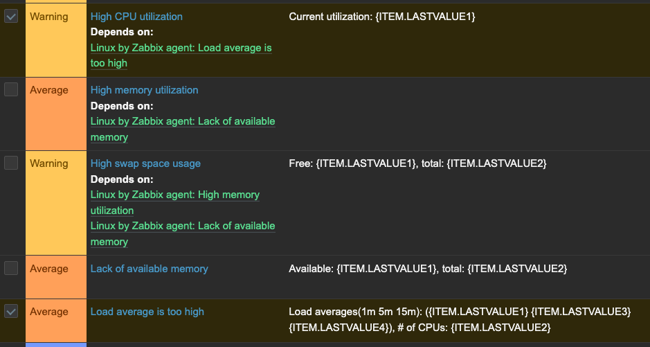Click Warning severity cell of High swap space usage
650x347 pixels.
click(56, 203)
